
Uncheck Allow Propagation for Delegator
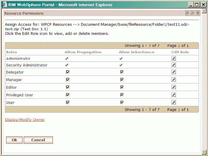[68, 72]
